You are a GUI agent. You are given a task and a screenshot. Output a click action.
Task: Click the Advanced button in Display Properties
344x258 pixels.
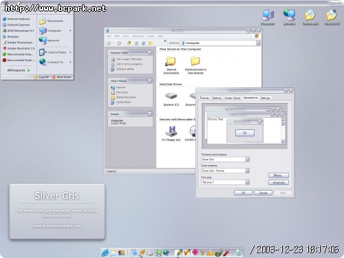tap(279, 183)
